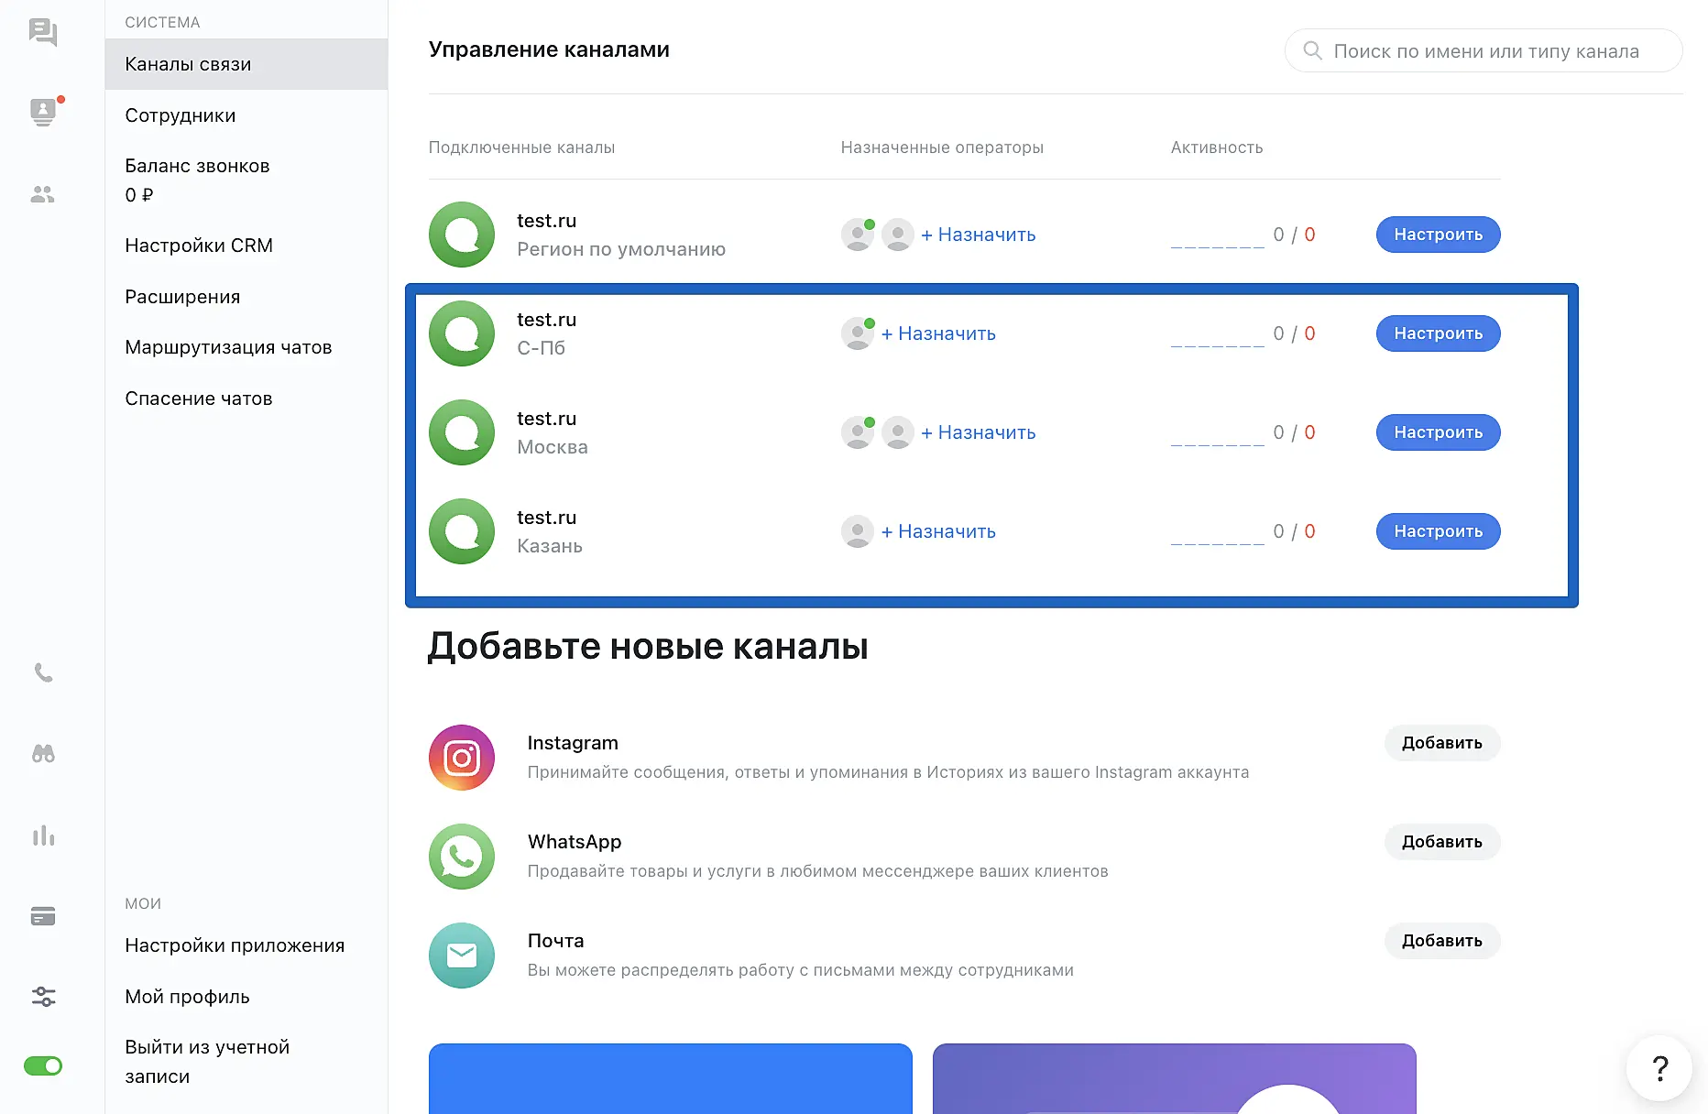This screenshot has height=1114, width=1708.
Task: Click the Instagram channel title
Action: coord(573,743)
